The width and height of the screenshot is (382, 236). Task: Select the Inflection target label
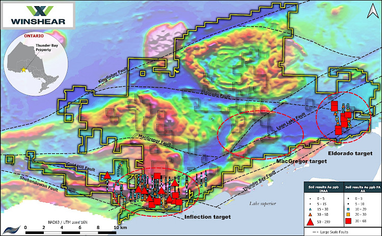(x=204, y=217)
